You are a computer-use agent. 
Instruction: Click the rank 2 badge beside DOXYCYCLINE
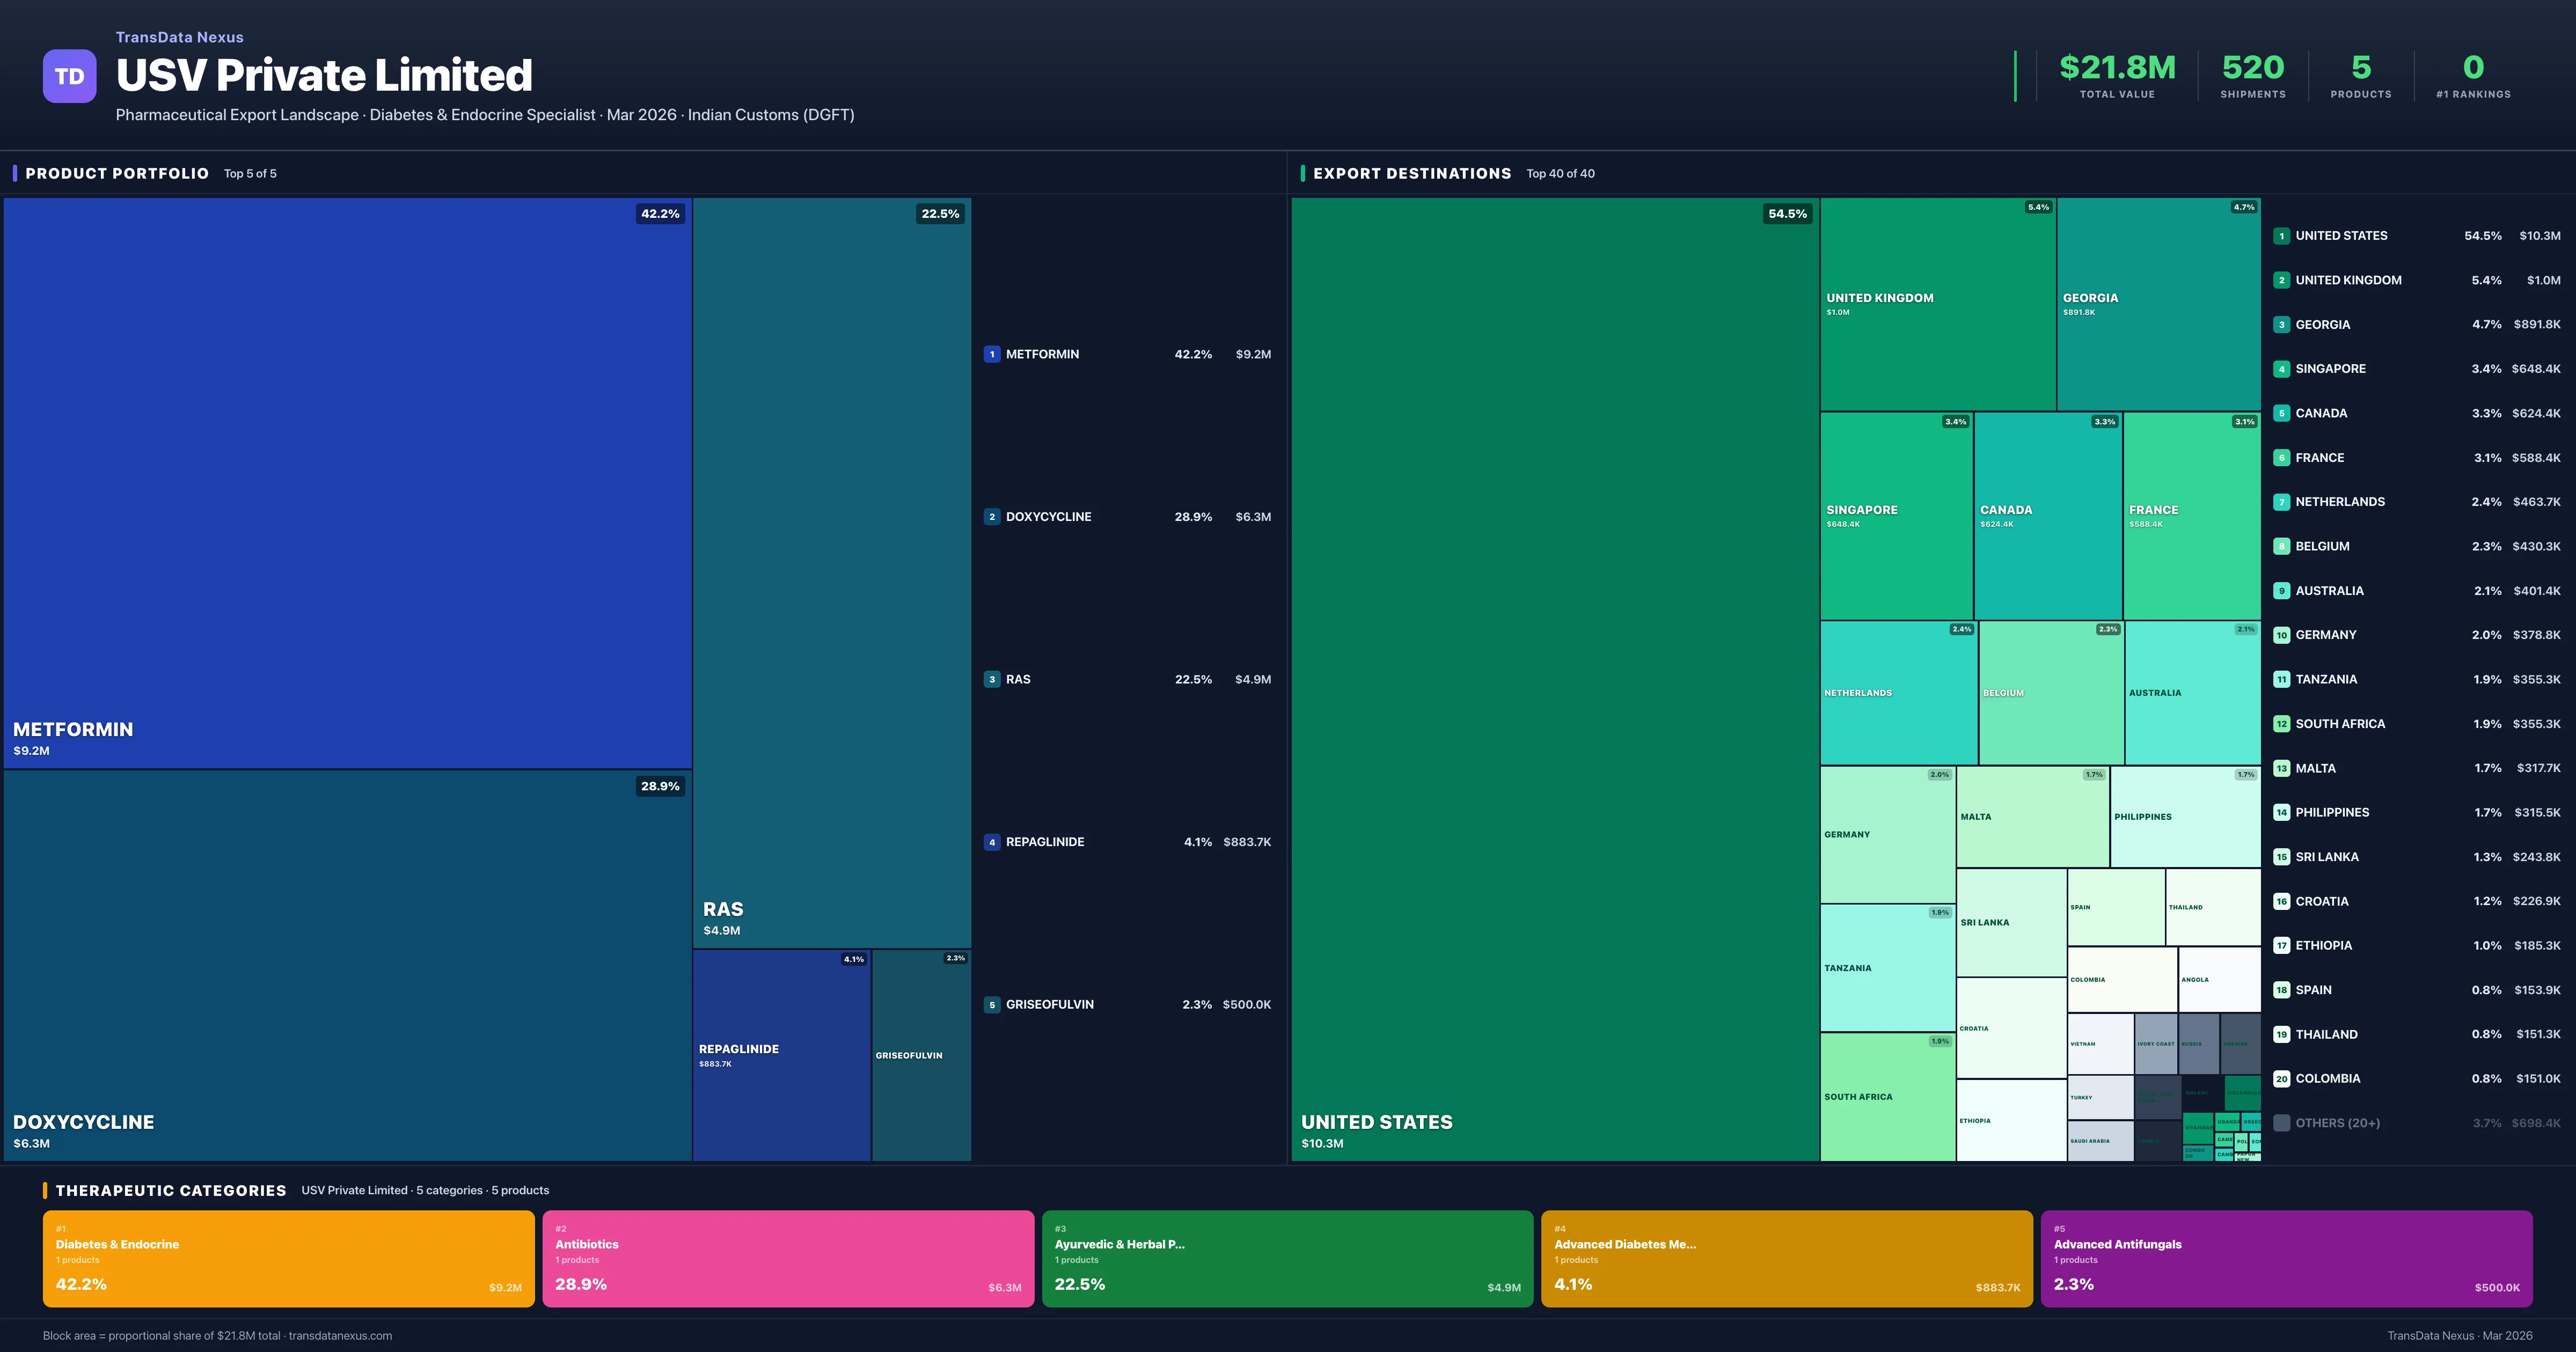pos(992,517)
